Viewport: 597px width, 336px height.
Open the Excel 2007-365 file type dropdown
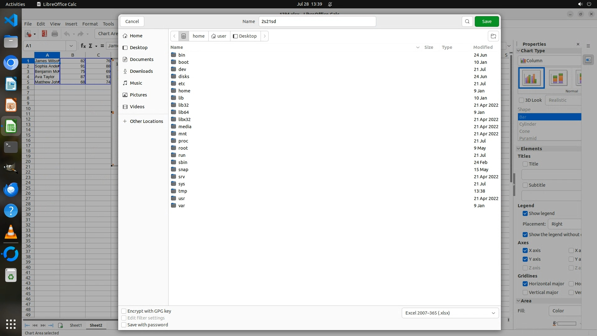tap(450, 313)
